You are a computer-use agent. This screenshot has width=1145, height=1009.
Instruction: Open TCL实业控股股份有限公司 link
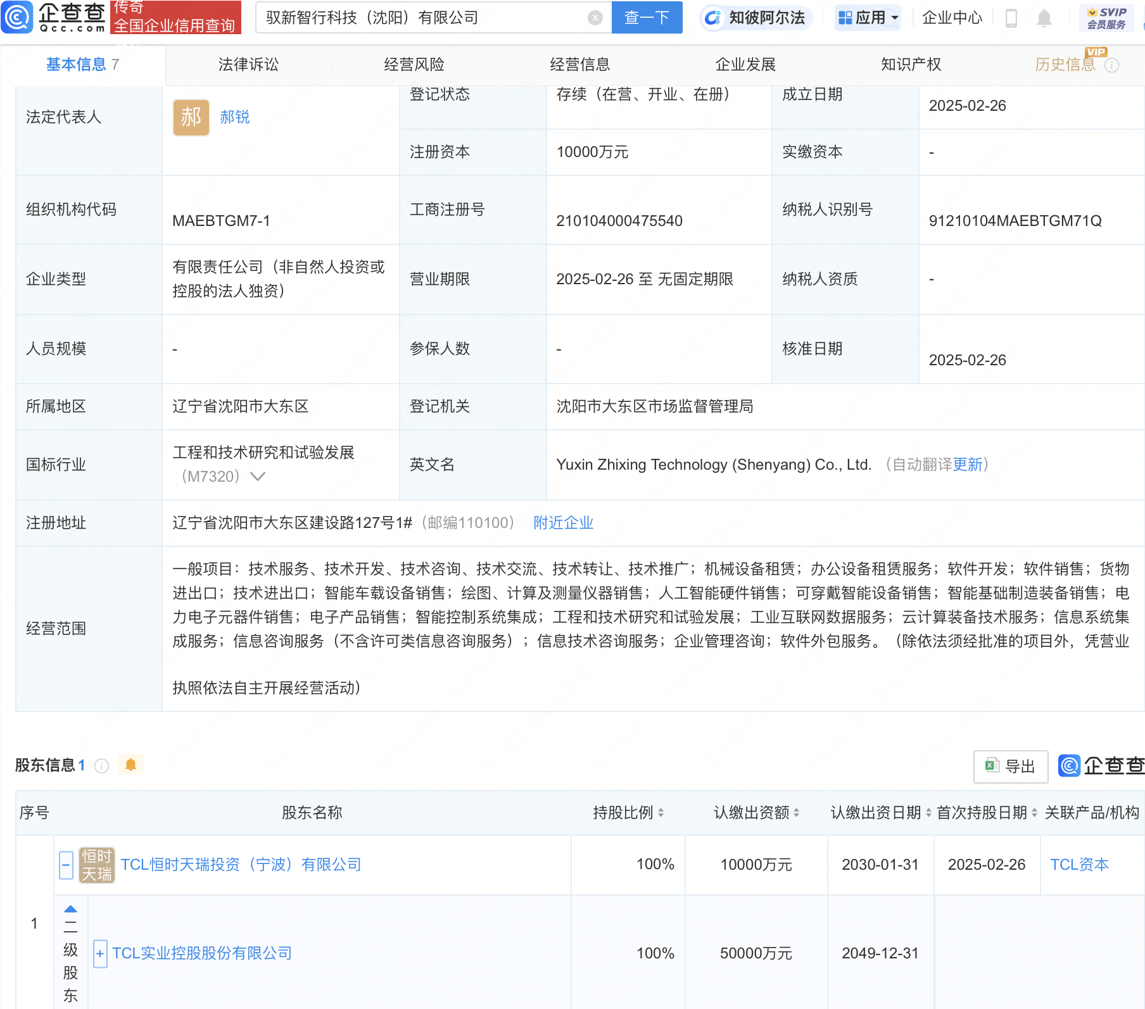(x=202, y=953)
